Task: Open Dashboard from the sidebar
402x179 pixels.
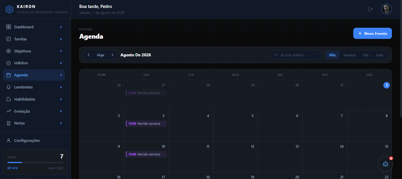Action: pos(34,27)
